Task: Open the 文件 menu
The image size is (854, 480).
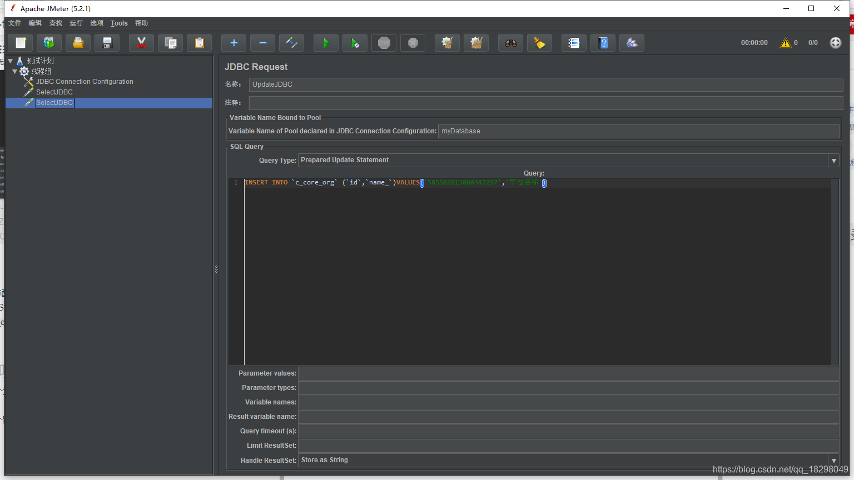Action: 15,23
